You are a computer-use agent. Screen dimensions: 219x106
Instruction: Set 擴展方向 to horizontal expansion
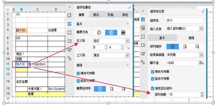pos(123,33)
